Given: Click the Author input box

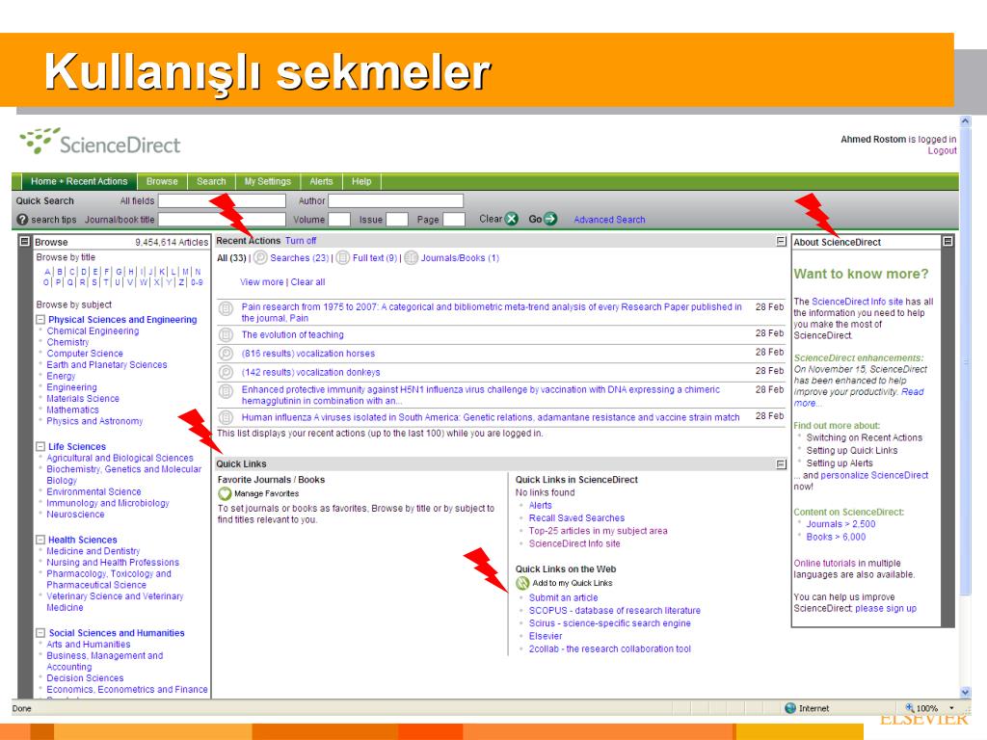Looking at the screenshot, I should tap(395, 200).
